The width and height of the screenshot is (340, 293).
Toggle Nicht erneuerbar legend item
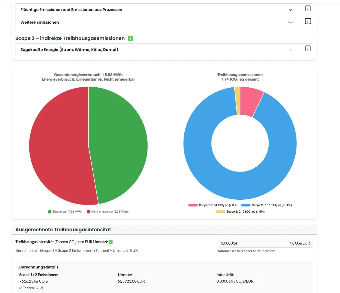(108, 212)
